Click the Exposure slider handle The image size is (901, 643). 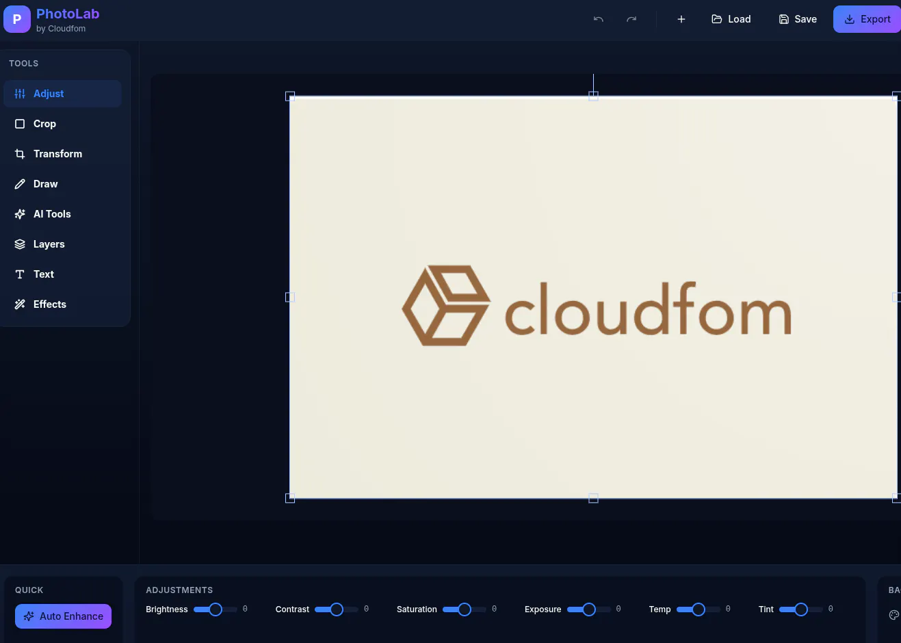[x=589, y=609]
